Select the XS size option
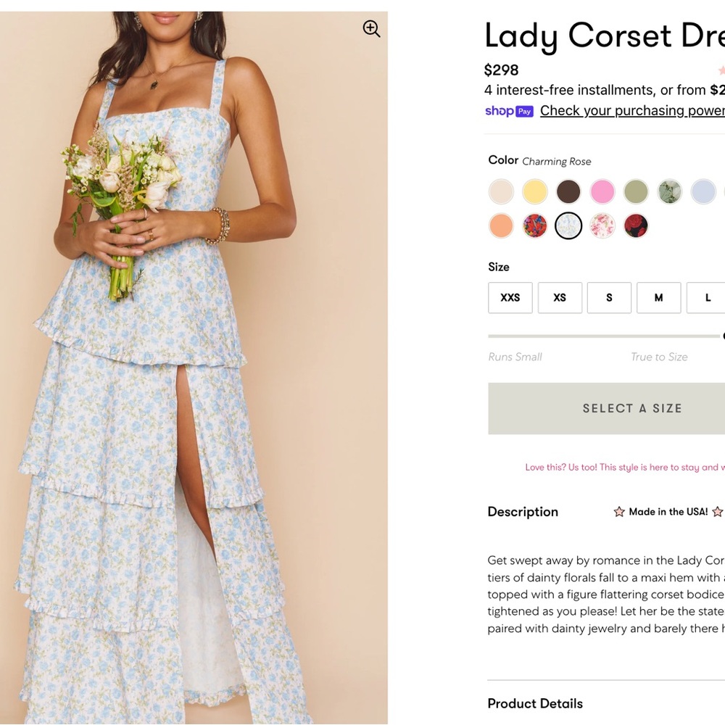Image resolution: width=725 pixels, height=725 pixels. pos(560,297)
